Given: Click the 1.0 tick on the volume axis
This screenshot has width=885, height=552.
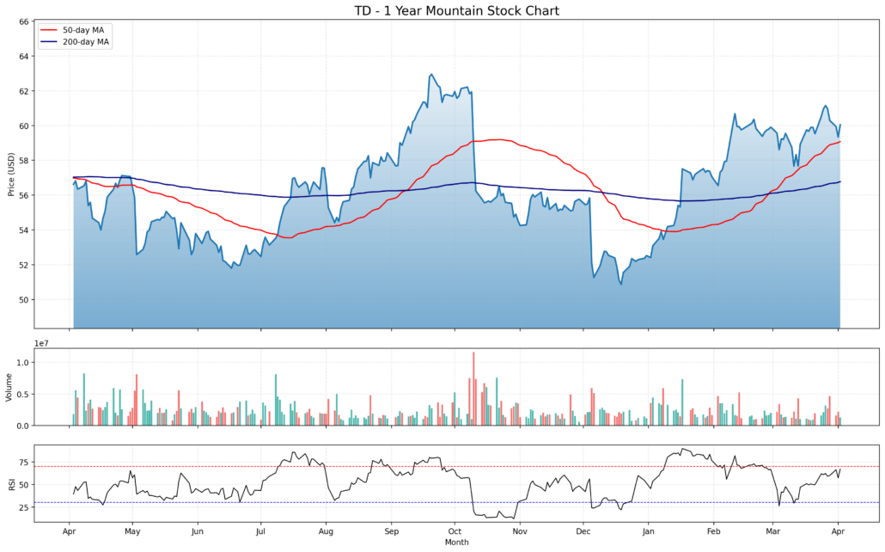Looking at the screenshot, I should tap(22, 362).
